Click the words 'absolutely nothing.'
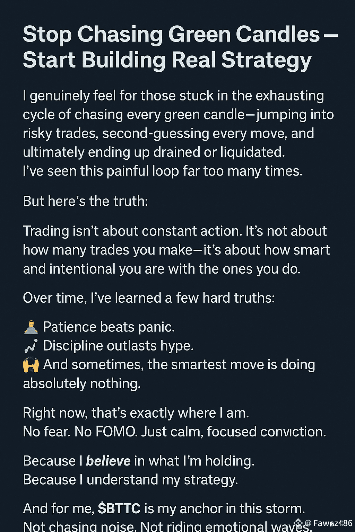Screen dimensions: 355x532 (82, 384)
